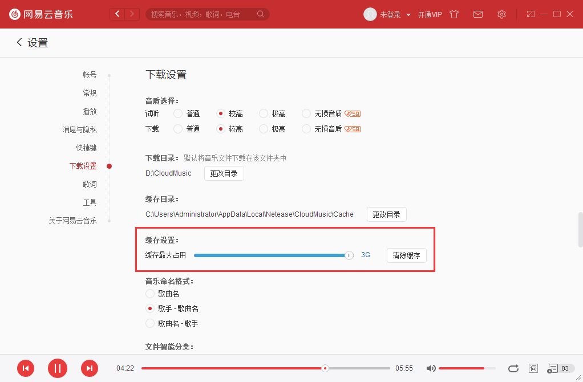Open the 快捷键 settings section
The height and width of the screenshot is (382, 583).
coord(86,147)
